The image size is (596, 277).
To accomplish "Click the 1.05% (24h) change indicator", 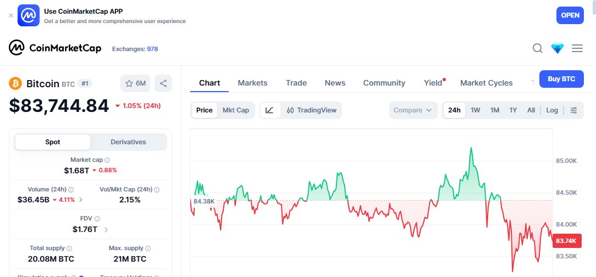I will [137, 106].
